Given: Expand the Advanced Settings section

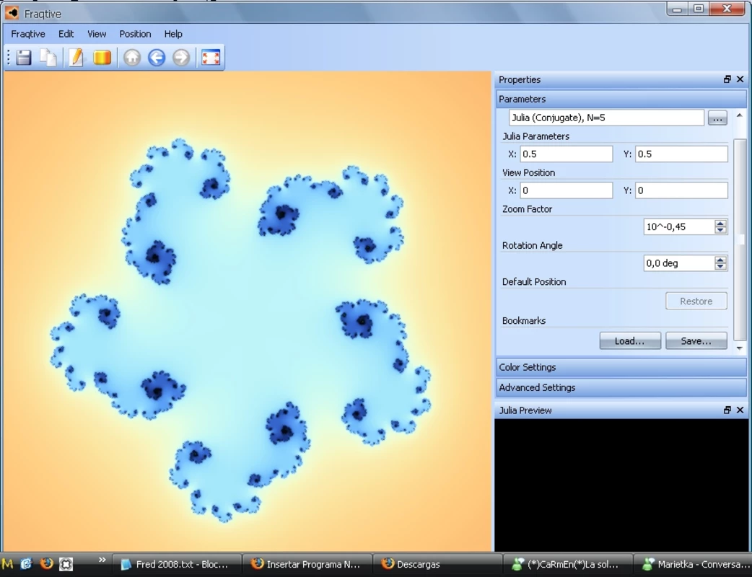Looking at the screenshot, I should [621, 387].
